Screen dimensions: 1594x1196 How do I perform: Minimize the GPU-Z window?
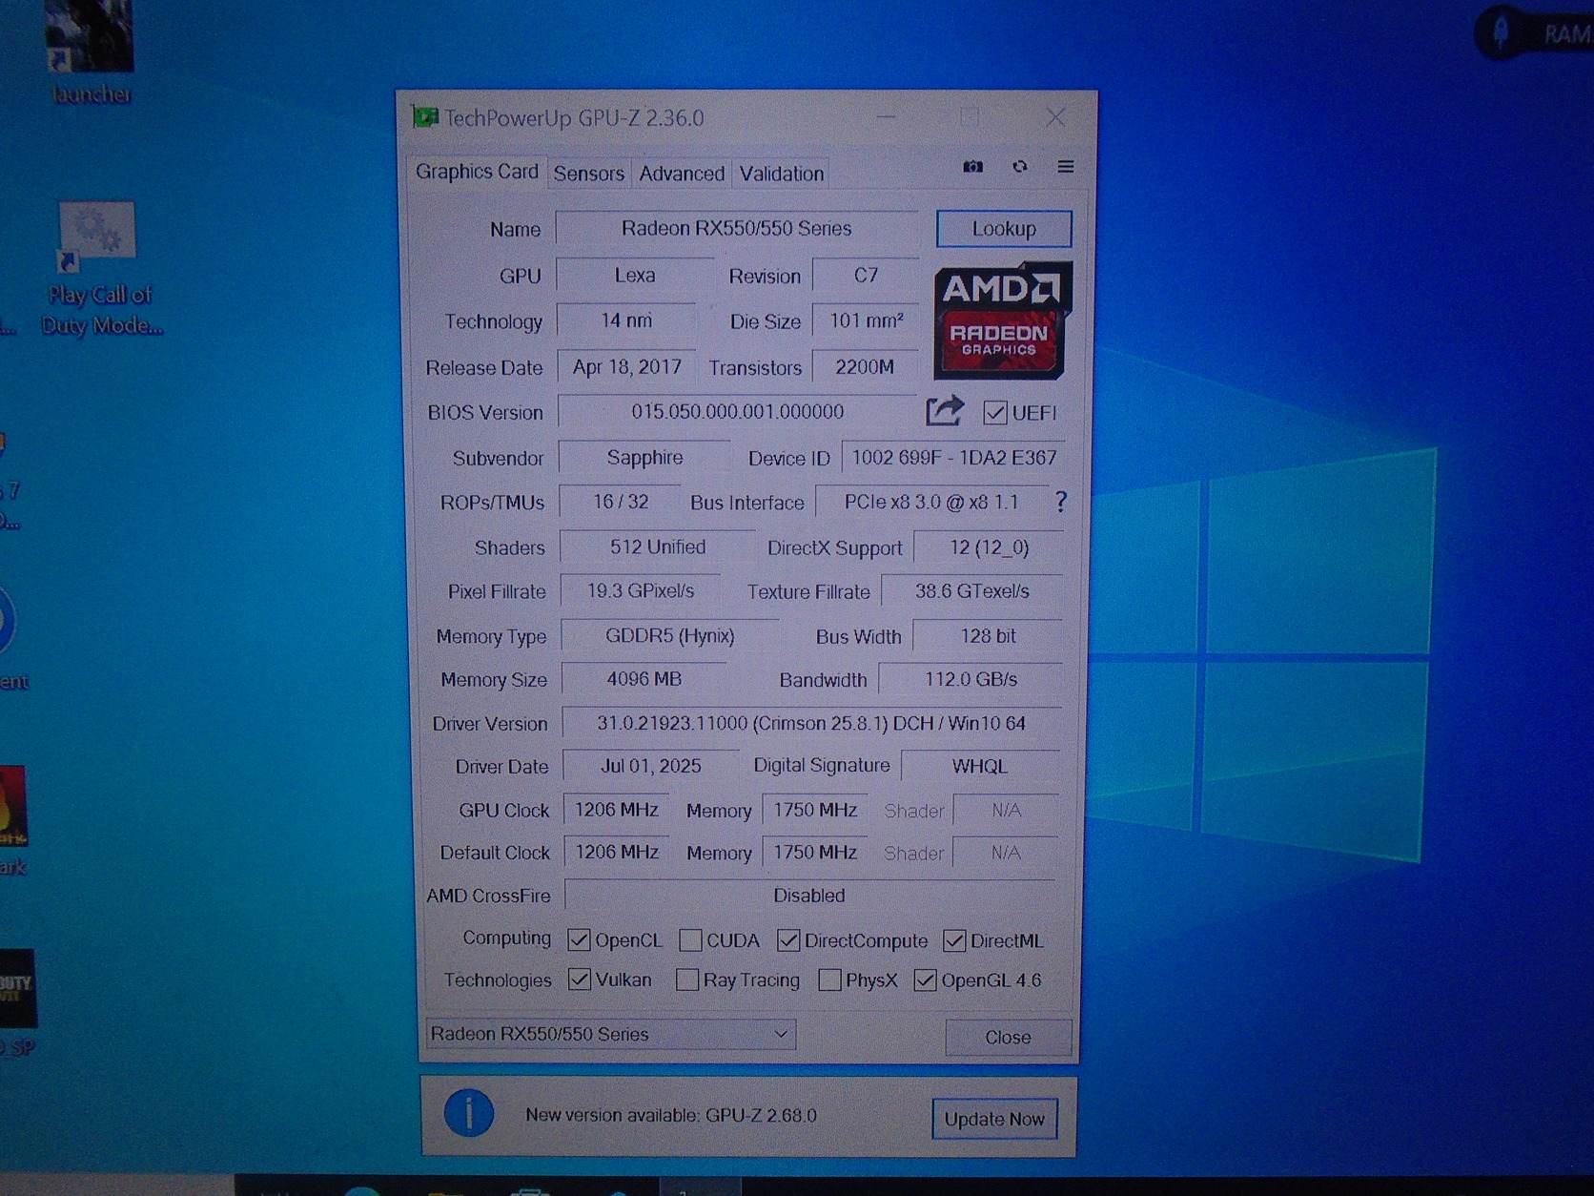tap(886, 117)
